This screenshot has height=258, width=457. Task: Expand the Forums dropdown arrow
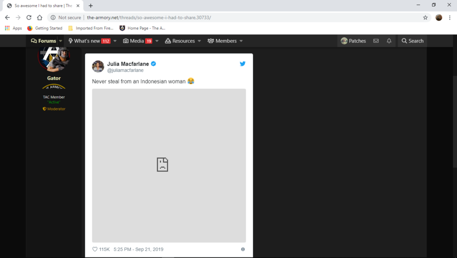pos(61,41)
